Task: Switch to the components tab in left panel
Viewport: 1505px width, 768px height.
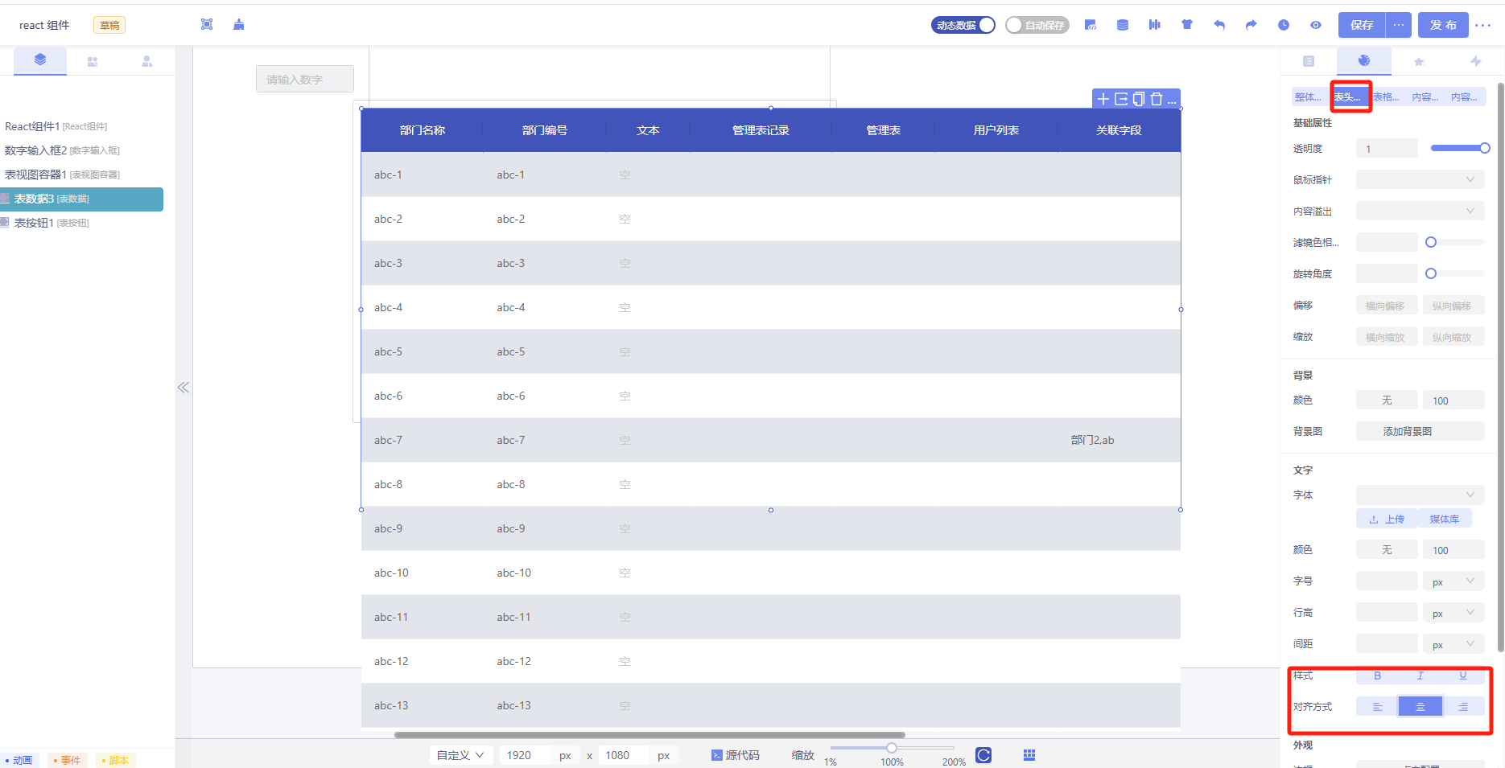Action: [93, 61]
